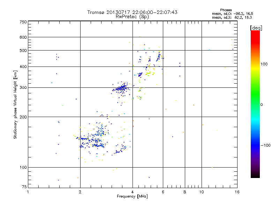Click the colorbar label '100'
This screenshot has width=279, height=209.
(x=264, y=64)
